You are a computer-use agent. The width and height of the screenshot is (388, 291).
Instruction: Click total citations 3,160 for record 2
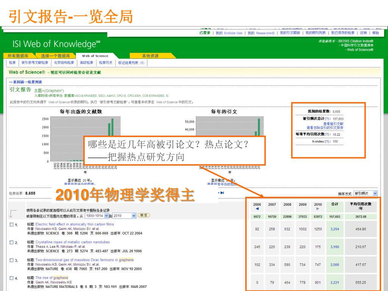[335, 247]
